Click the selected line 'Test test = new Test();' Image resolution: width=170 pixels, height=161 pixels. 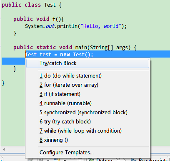59,55
